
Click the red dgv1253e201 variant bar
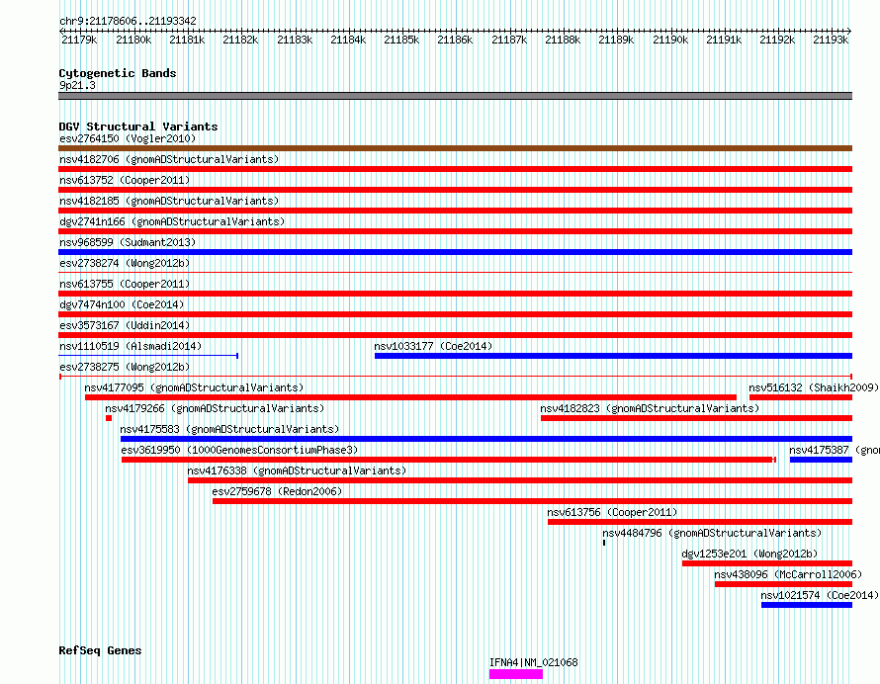(767, 563)
